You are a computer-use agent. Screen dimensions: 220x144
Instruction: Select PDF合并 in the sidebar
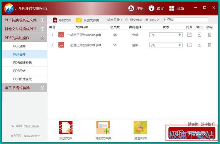click(x=25, y=54)
